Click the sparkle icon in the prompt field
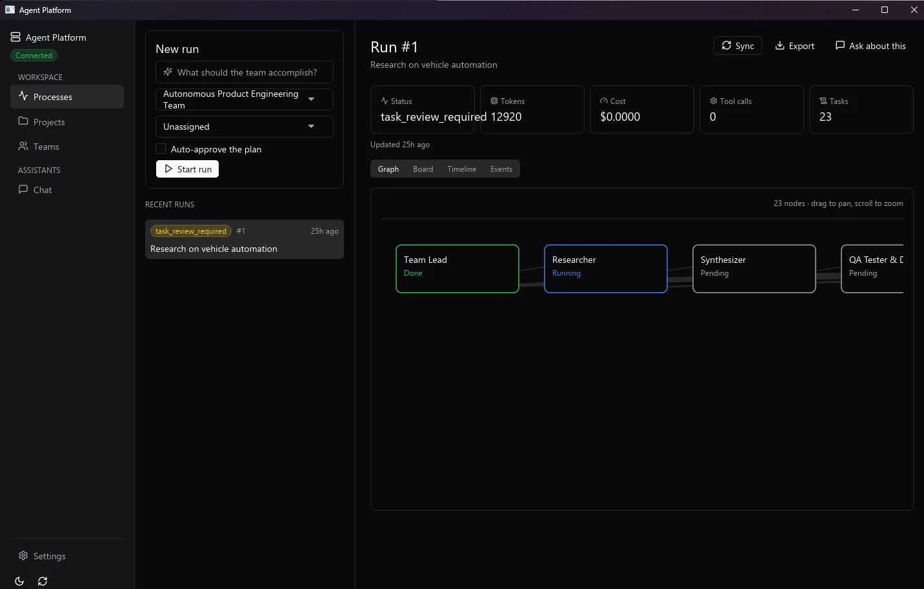Viewport: 924px width, 589px height. pos(168,72)
